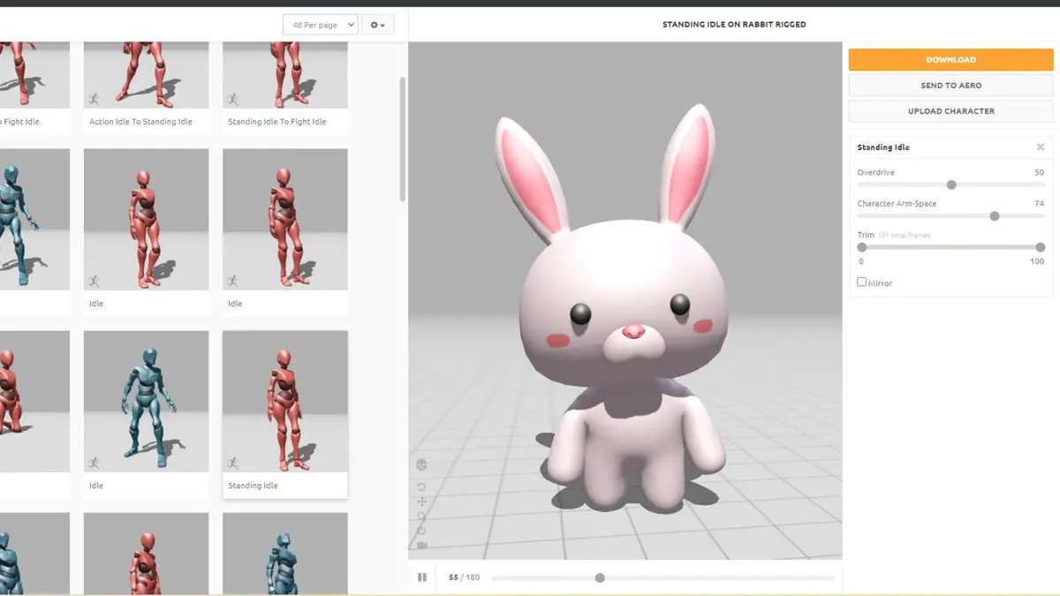Pause the animation playback
Image resolution: width=1060 pixels, height=596 pixels.
click(x=422, y=577)
